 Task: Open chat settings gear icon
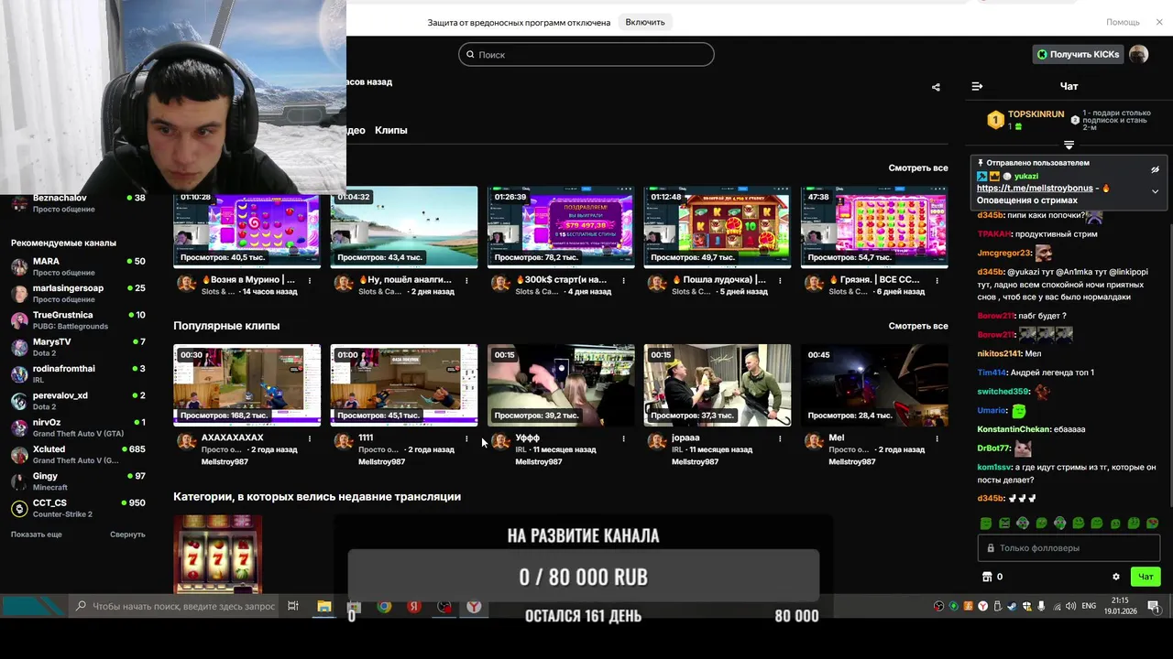coord(1115,577)
